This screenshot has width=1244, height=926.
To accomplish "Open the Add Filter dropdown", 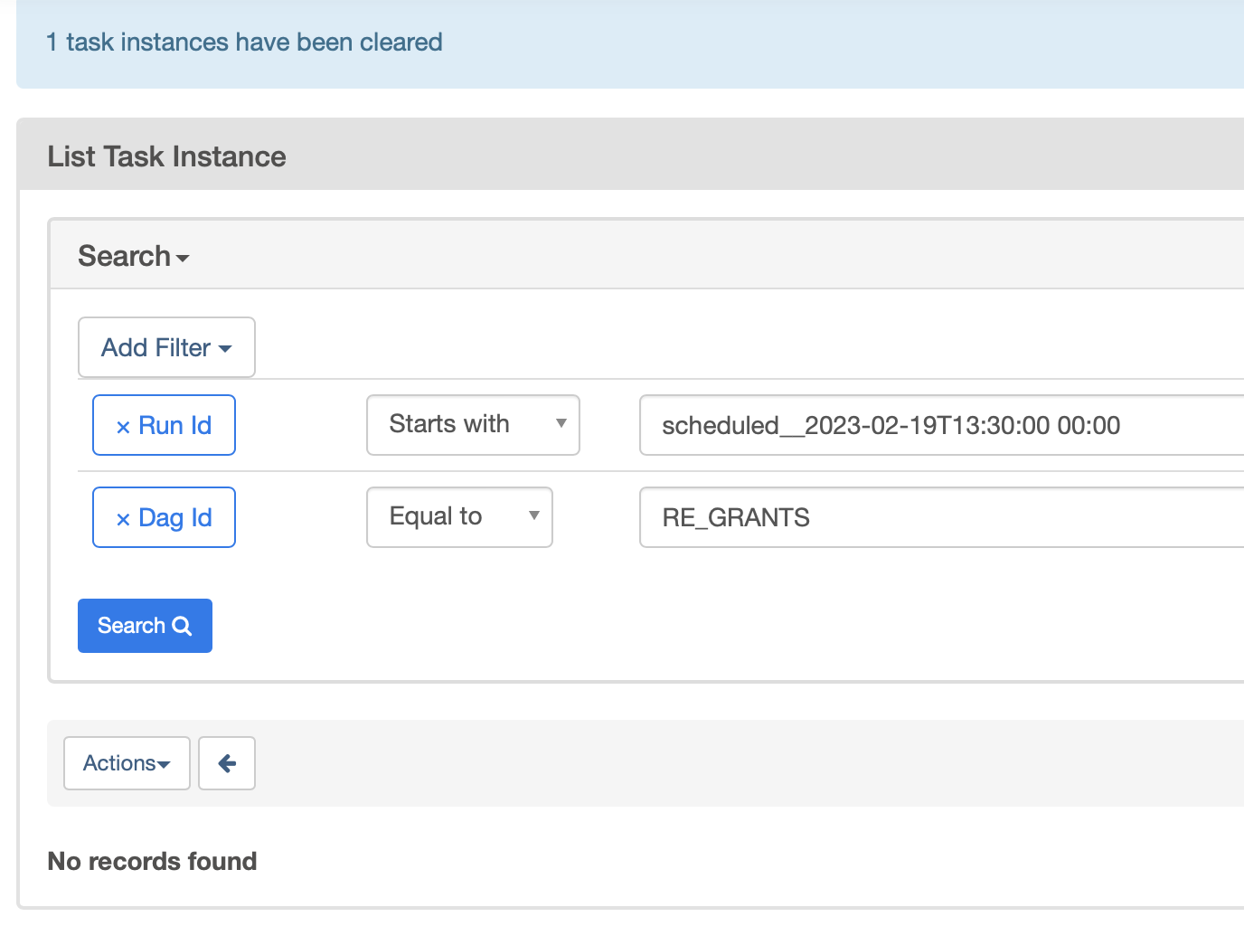I will point(165,347).
